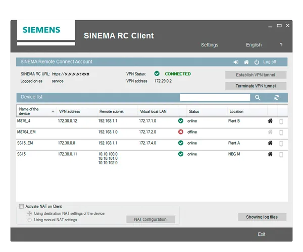Click the greyed home icon for M8764_EM row
This screenshot has height=252, width=303.
(270, 132)
